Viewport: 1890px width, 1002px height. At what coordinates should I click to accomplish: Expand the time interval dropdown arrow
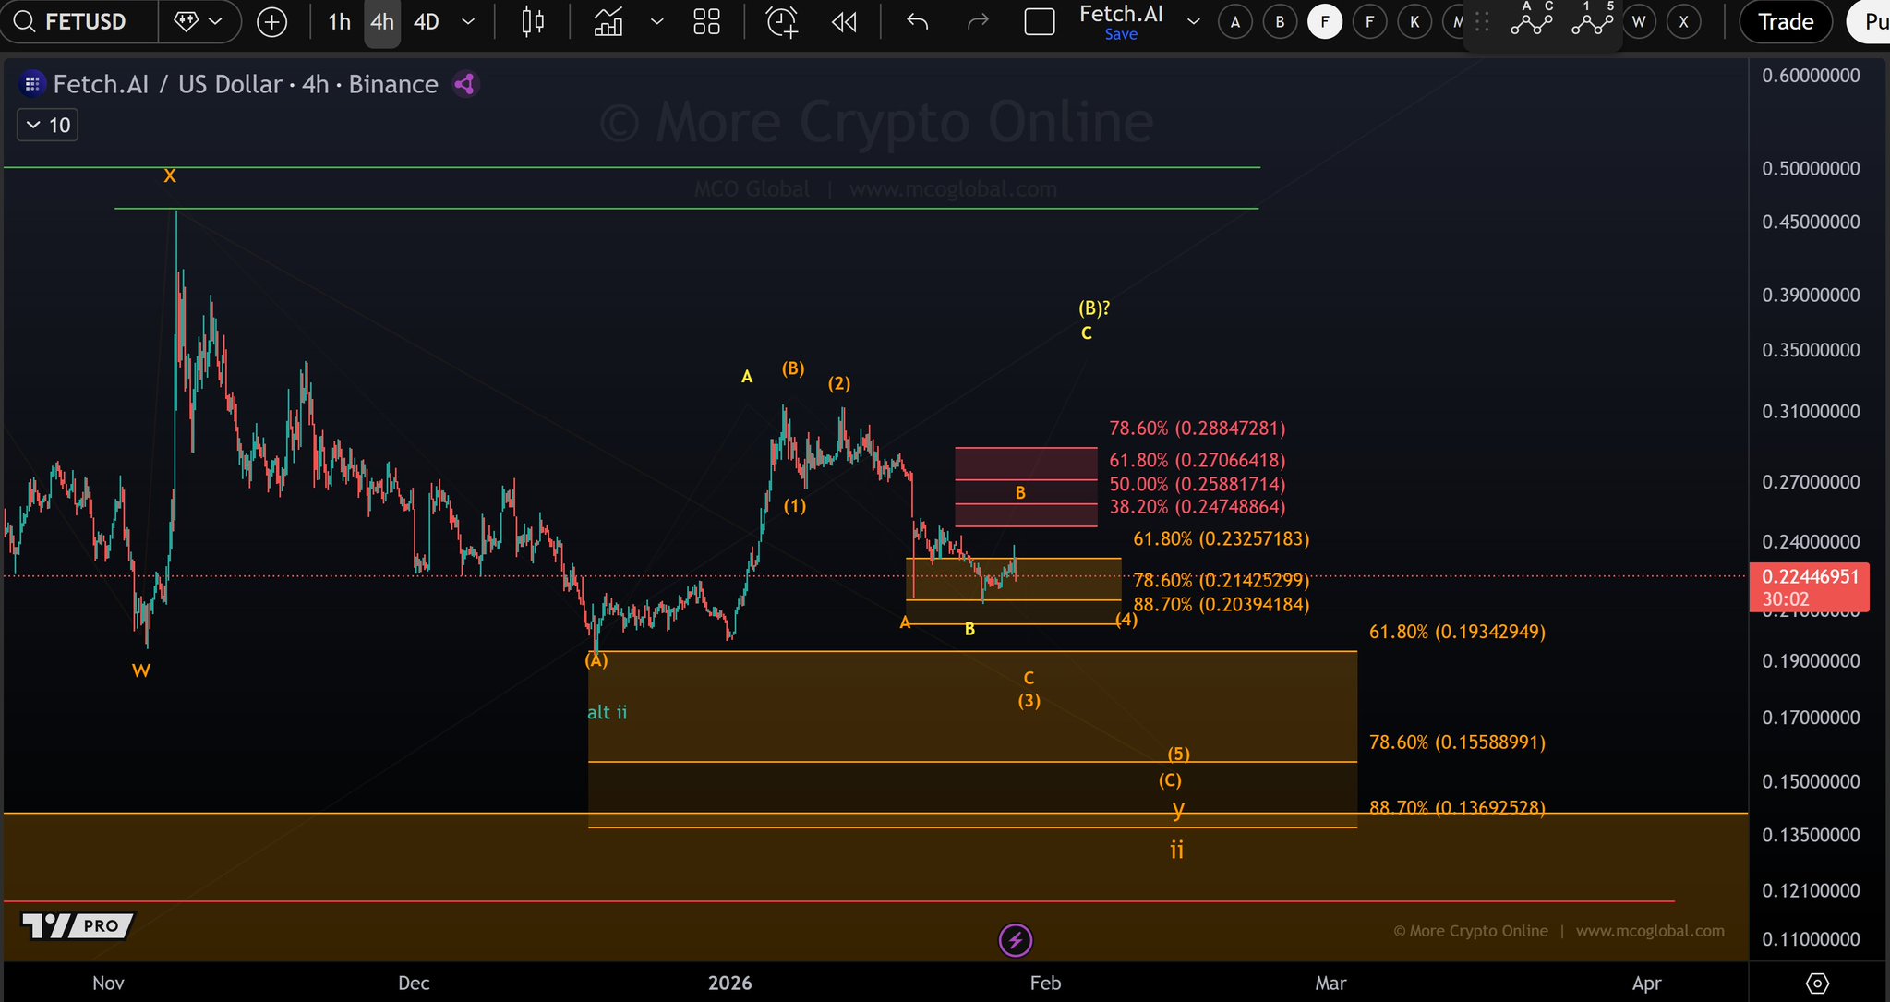[x=468, y=21]
